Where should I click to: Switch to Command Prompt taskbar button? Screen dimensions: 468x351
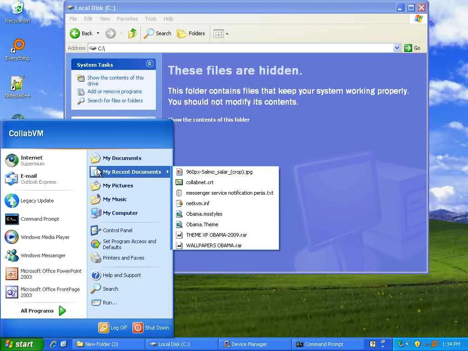(328, 344)
